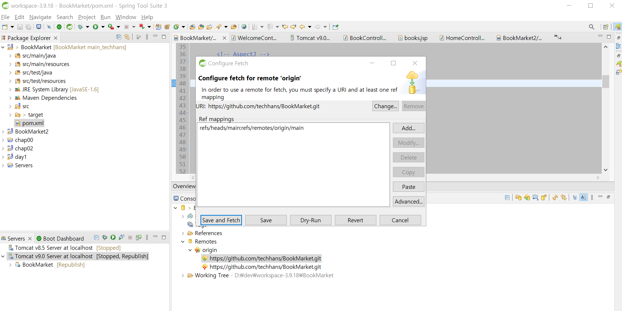The width and height of the screenshot is (622, 311).
Task: Collapse the Tomcat v9.0 server node
Action: pyautogui.click(x=3, y=256)
